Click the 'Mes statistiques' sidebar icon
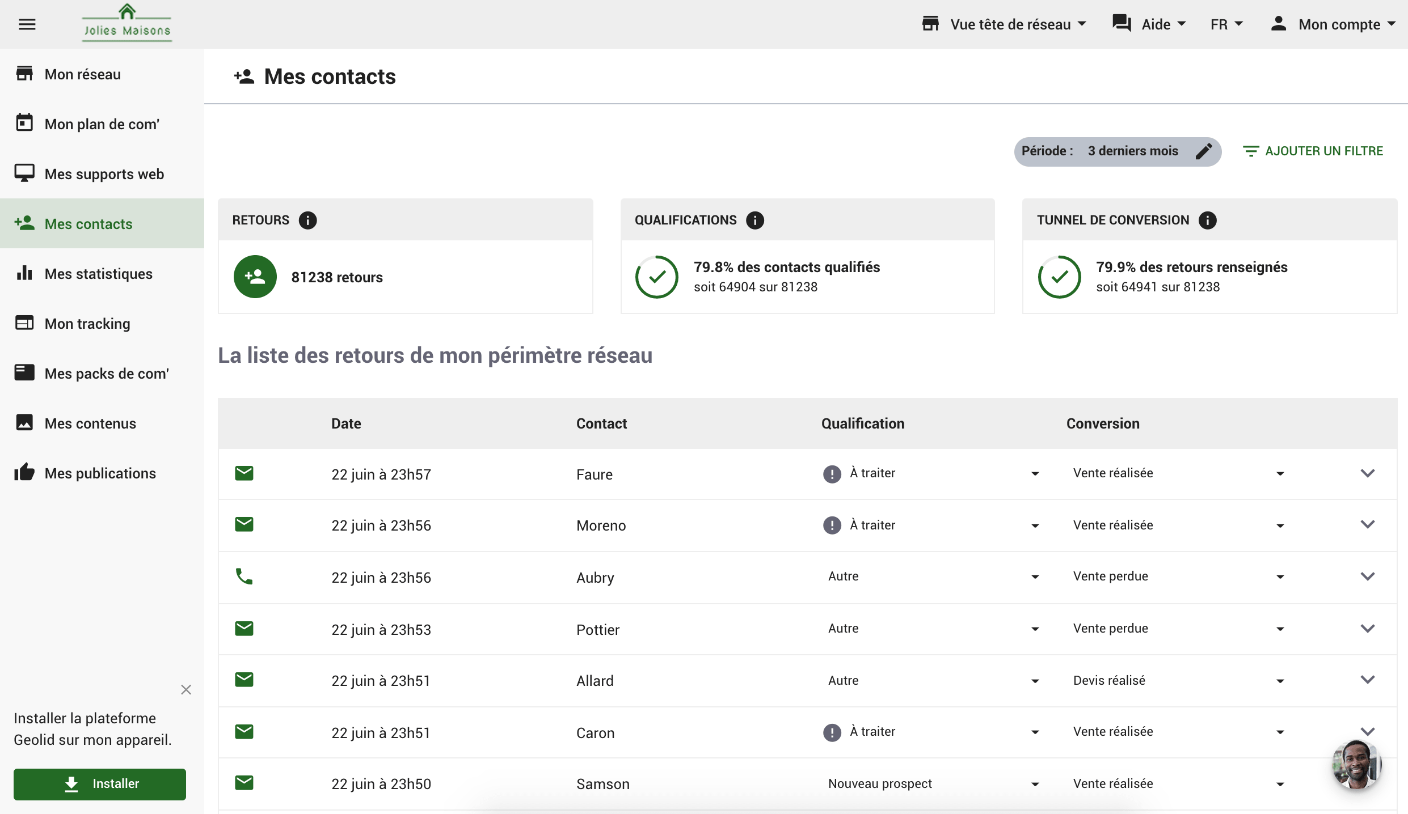Image resolution: width=1408 pixels, height=814 pixels. point(26,273)
